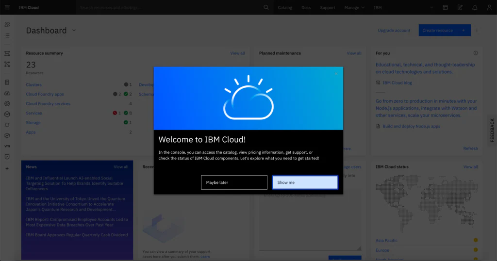
Task: Open news about Regular Quarterly Cash Dividend
Action: [77, 235]
